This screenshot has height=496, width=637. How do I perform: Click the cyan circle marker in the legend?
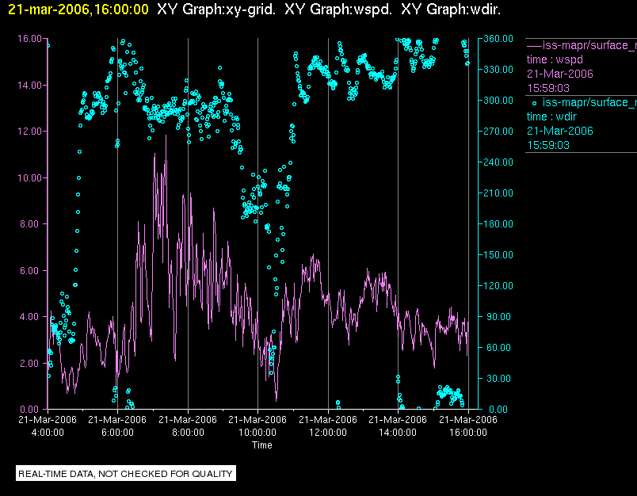[x=534, y=104]
